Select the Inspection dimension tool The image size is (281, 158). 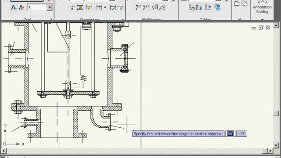[x=113, y=7]
